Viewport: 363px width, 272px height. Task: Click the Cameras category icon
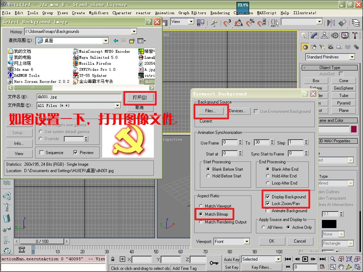330,47
